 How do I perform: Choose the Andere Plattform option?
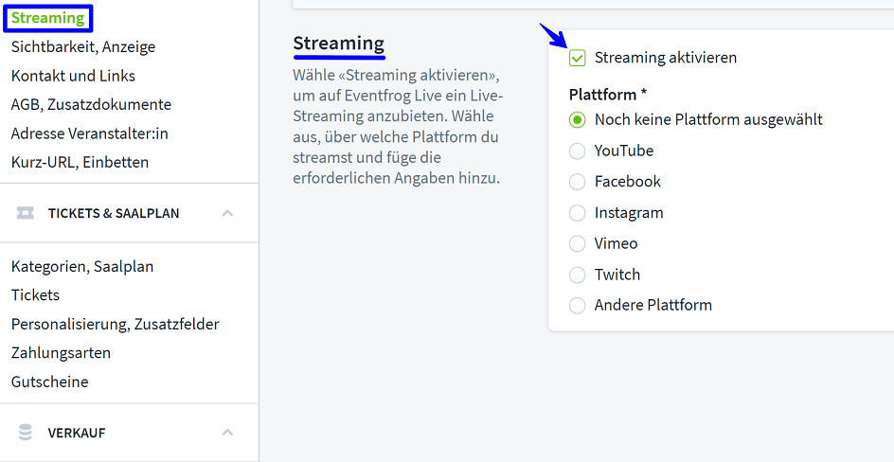click(577, 305)
